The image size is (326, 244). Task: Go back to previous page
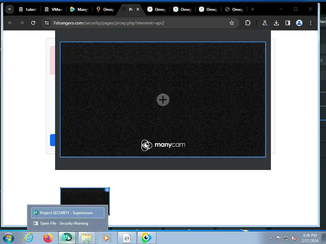click(10, 23)
